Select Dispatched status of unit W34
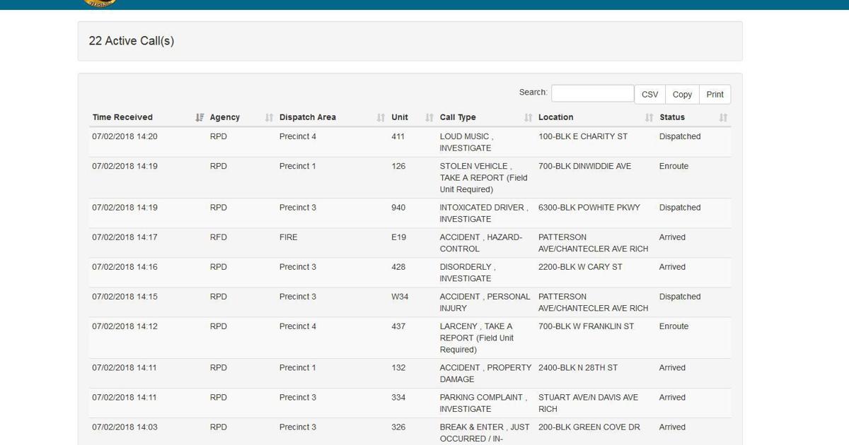 pyautogui.click(x=680, y=297)
